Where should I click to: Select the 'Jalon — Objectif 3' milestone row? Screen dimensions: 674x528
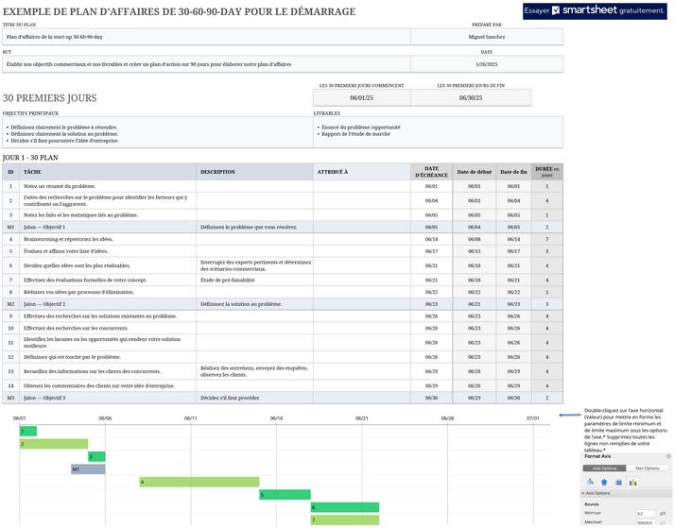283,398
